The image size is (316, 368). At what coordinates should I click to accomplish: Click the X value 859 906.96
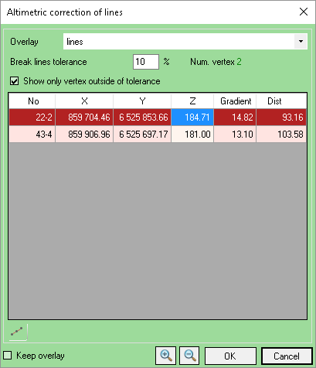click(x=84, y=134)
